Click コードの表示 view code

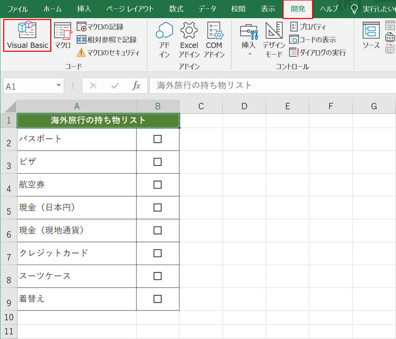pos(313,40)
